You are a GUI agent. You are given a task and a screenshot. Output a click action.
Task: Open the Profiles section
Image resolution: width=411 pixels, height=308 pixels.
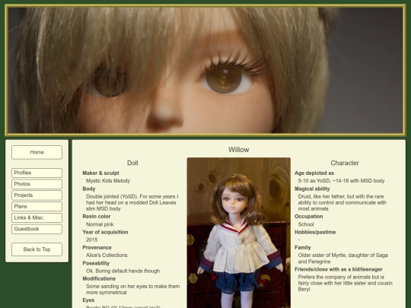tap(37, 173)
